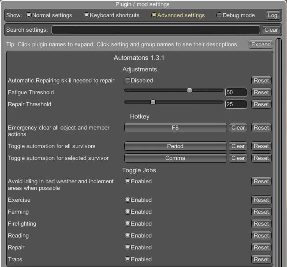Image resolution: width=287 pixels, height=267 pixels.
Task: Reset the Traps job setting
Action: 261,260
